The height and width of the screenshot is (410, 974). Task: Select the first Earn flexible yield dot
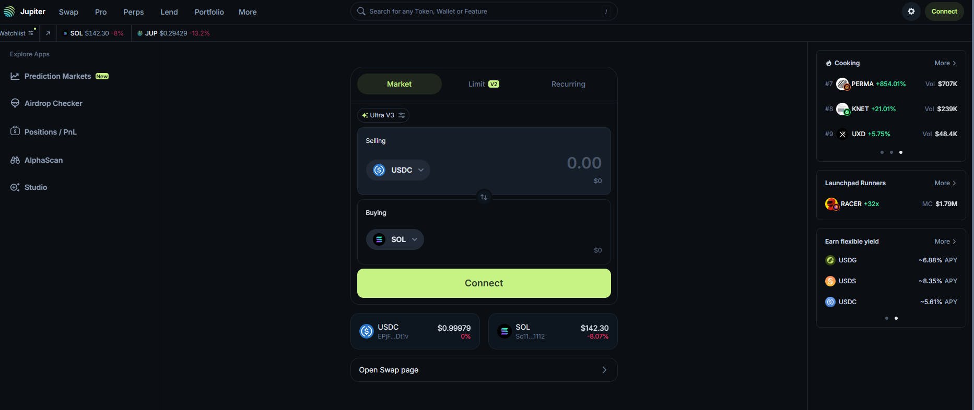coord(887,318)
